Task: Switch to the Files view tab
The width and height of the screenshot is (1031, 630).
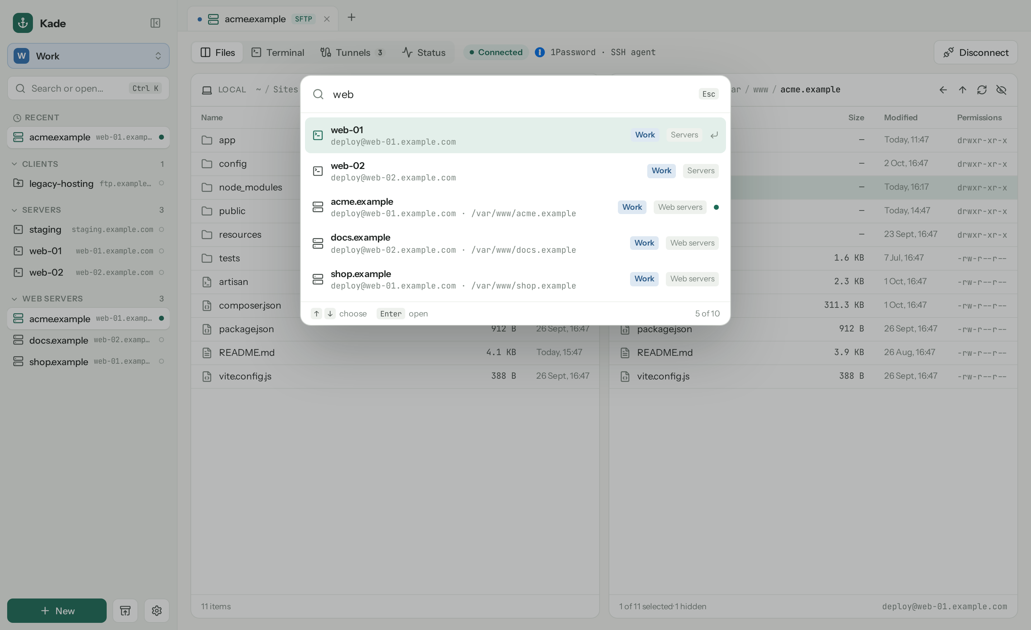Action: (x=218, y=52)
